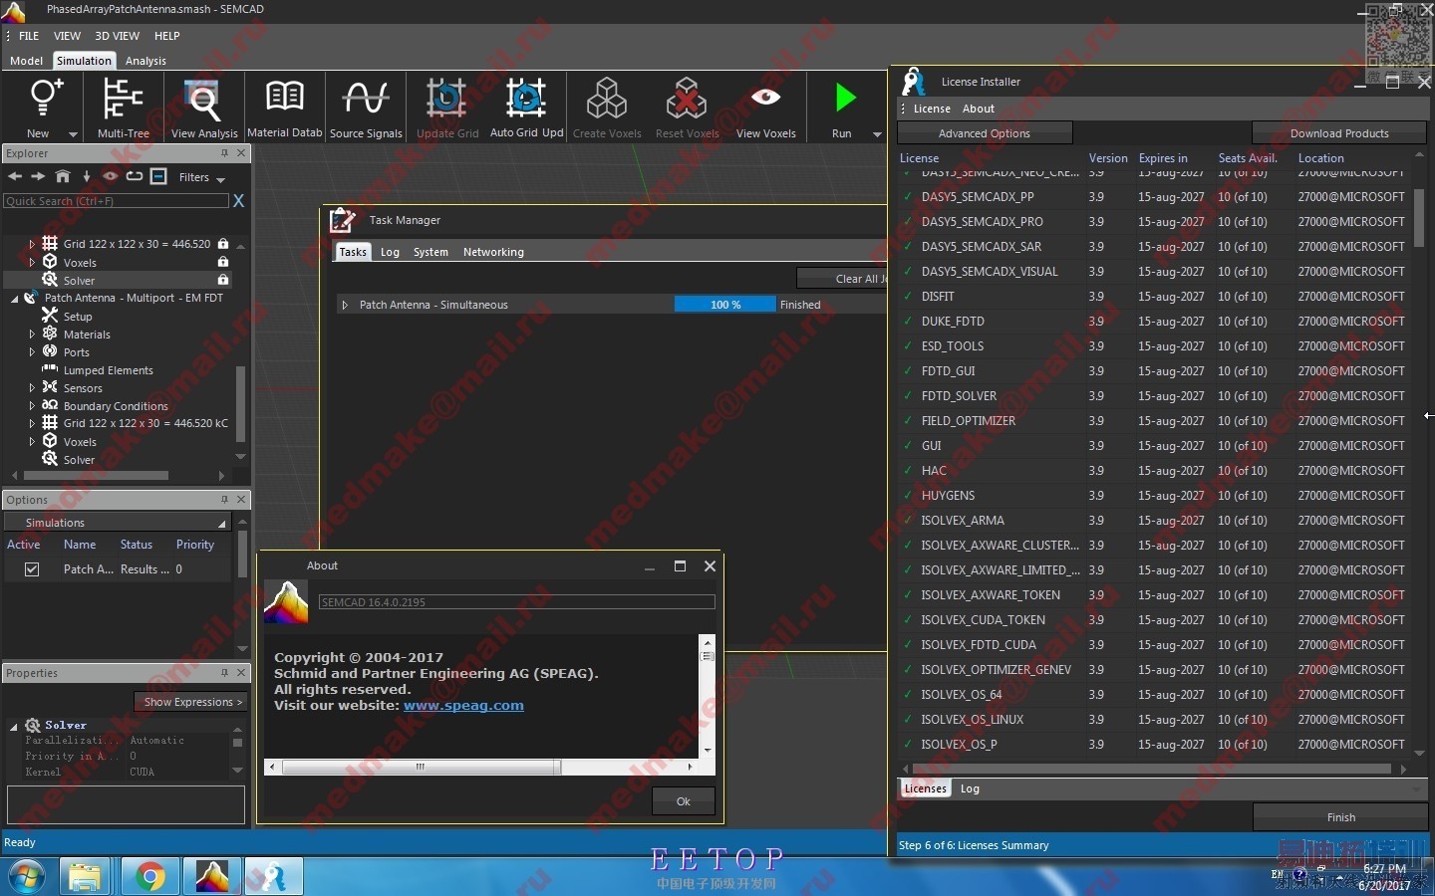Open the 3D VIEW menu
Screen dimensions: 1435x896
click(117, 36)
